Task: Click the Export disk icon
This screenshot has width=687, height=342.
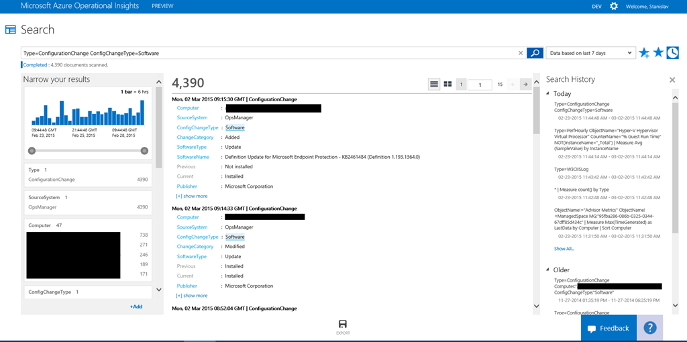Action: [343, 324]
